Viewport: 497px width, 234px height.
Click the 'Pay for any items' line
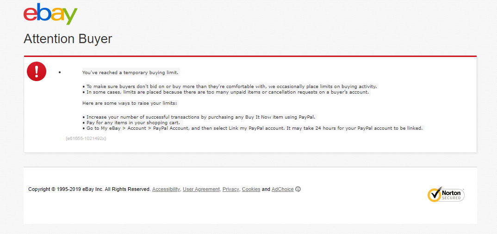click(131, 122)
